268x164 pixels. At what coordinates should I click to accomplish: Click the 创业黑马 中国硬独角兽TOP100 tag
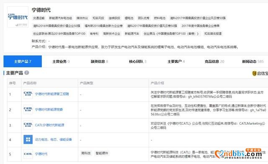(x=171, y=34)
